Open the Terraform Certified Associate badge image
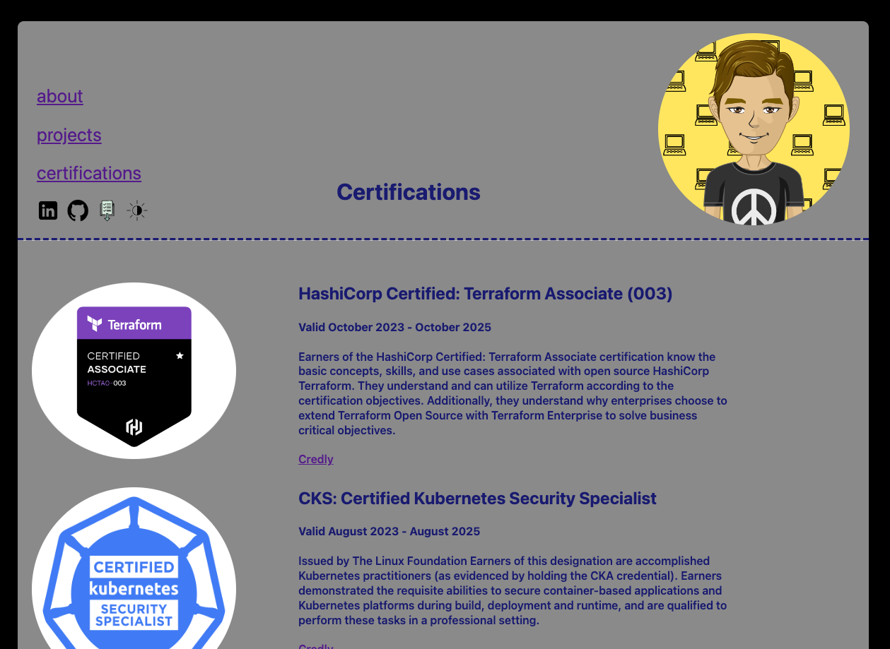The image size is (890, 649). point(134,371)
